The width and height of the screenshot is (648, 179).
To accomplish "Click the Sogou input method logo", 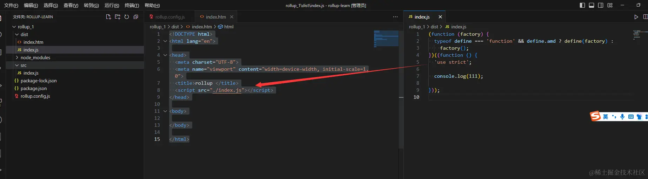I will pos(595,116).
